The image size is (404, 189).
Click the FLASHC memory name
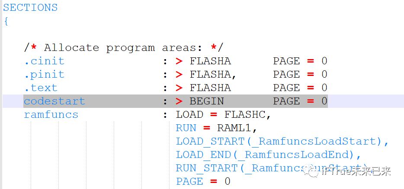pos(245,115)
